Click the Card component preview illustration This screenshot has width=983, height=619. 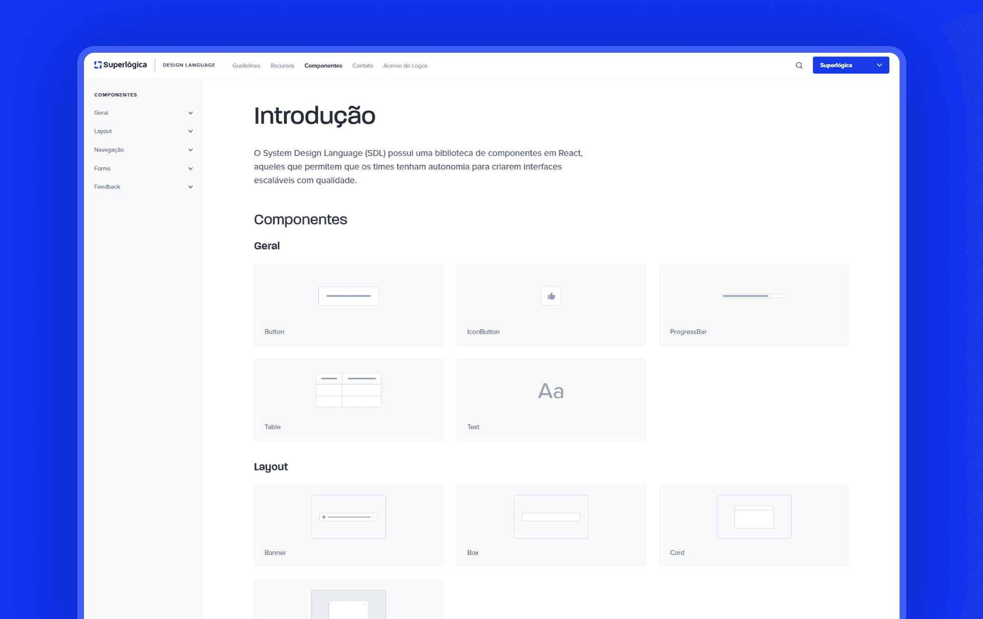tap(754, 517)
